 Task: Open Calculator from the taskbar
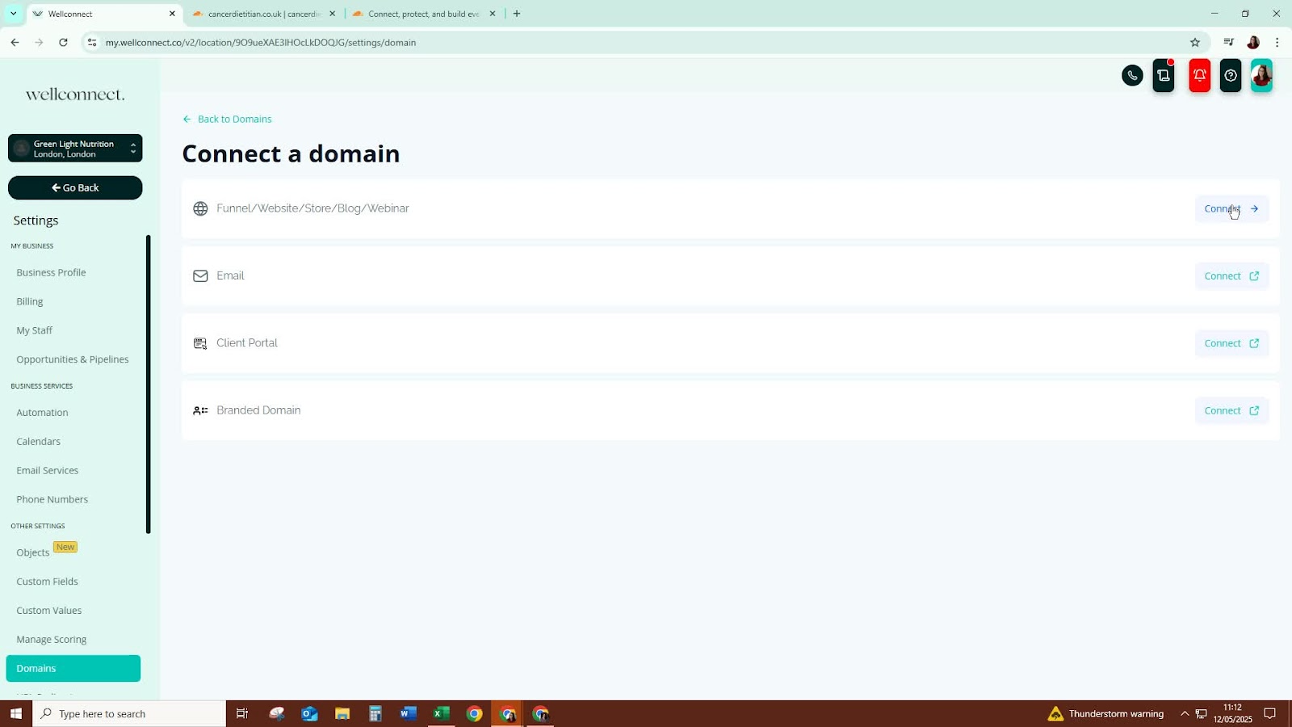coord(375,714)
